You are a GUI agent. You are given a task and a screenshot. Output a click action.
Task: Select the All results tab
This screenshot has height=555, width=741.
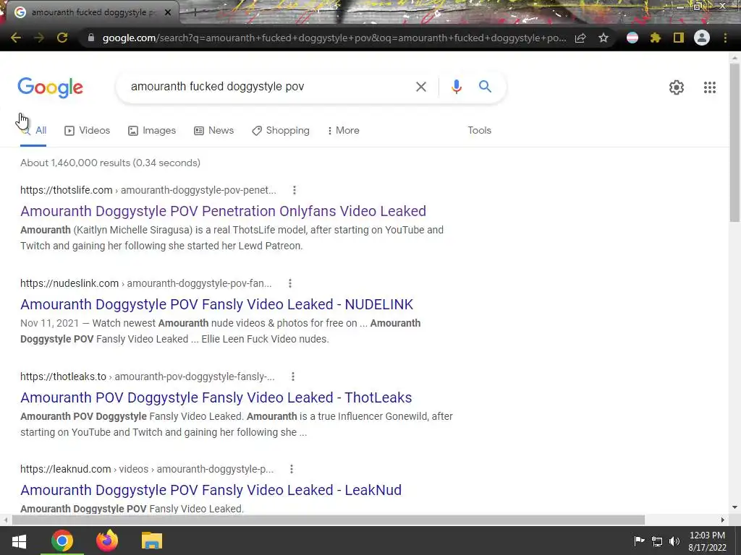coord(33,131)
